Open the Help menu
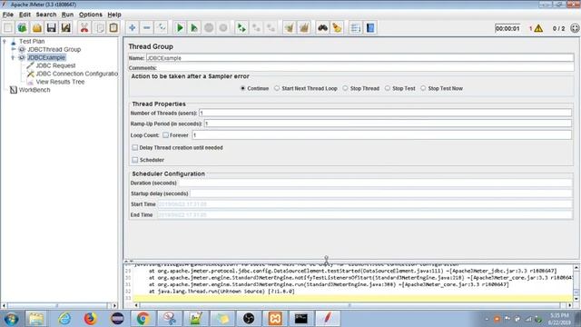This screenshot has height=327, width=581. click(114, 15)
